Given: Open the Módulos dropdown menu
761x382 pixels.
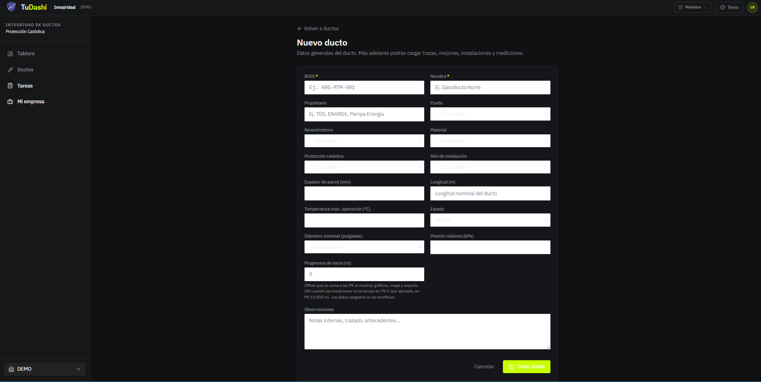Looking at the screenshot, I should (692, 7).
